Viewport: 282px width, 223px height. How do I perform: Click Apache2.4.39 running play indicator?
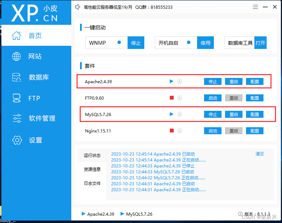pyautogui.click(x=172, y=81)
